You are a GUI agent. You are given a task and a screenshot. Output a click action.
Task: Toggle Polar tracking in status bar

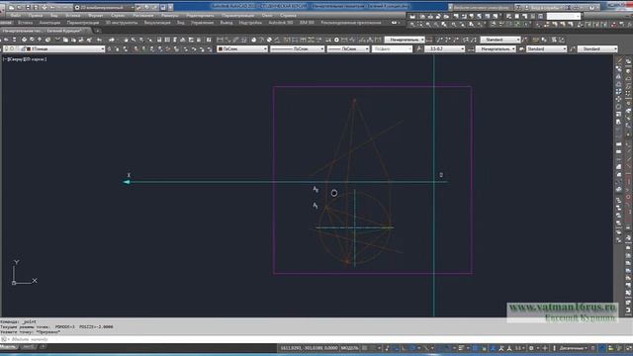(x=412, y=348)
